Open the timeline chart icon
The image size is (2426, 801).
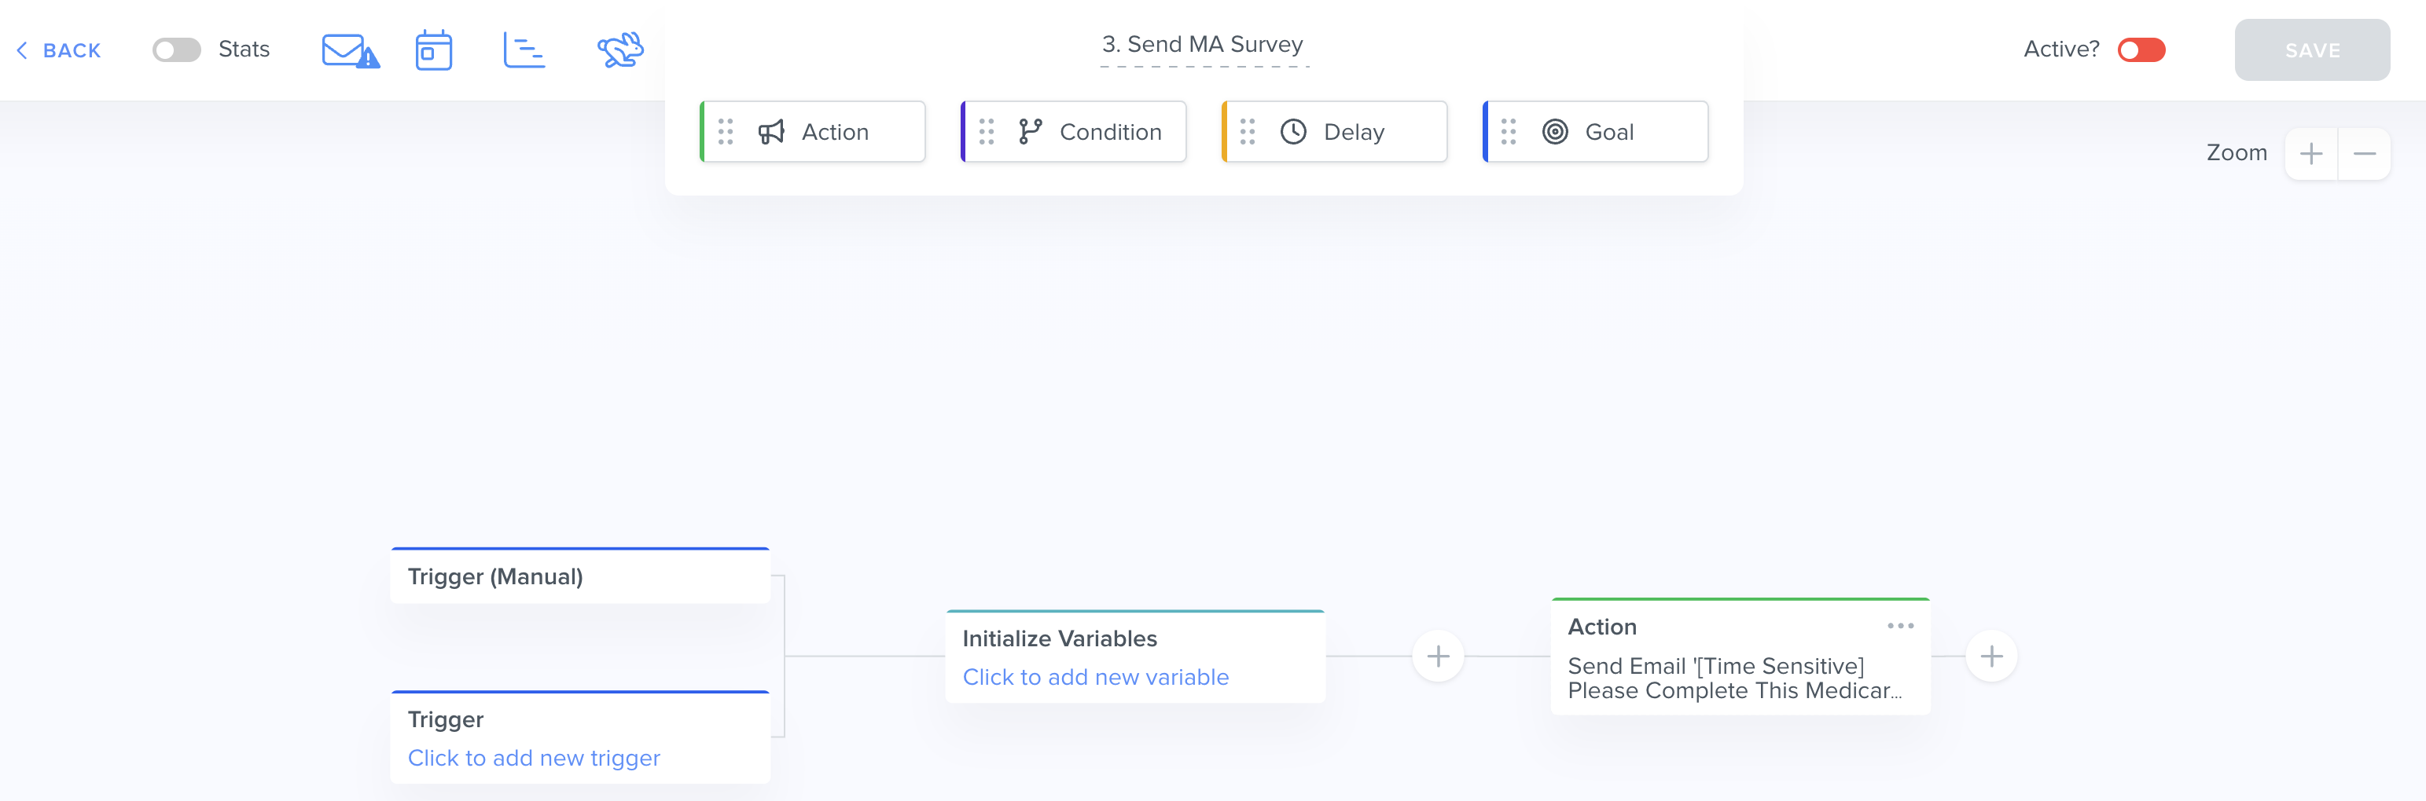524,51
